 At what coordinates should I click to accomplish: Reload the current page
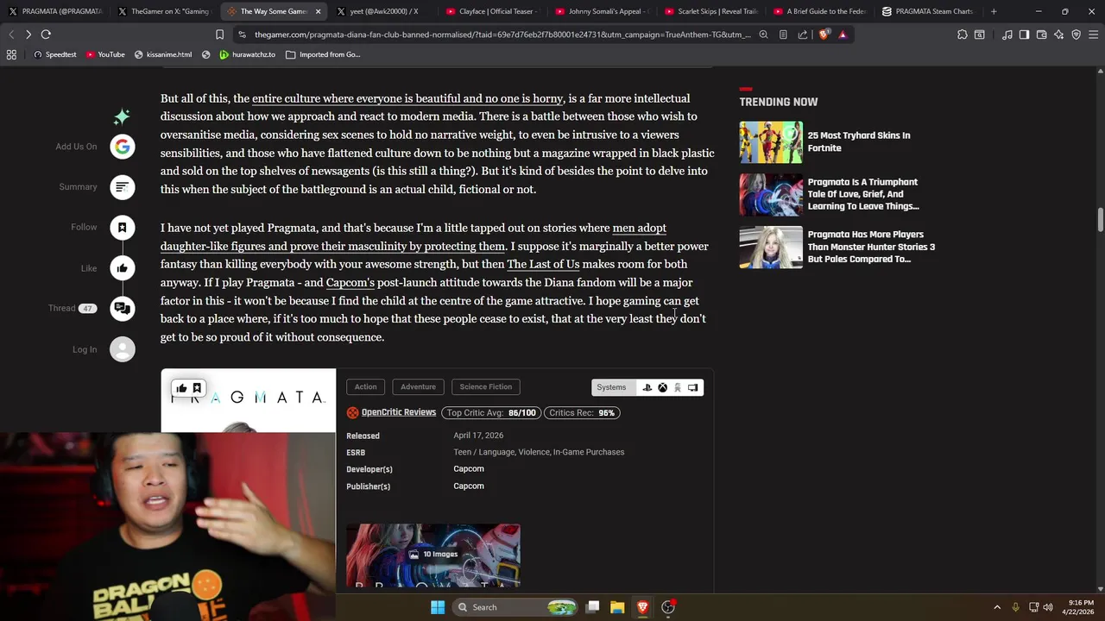pyautogui.click(x=46, y=34)
